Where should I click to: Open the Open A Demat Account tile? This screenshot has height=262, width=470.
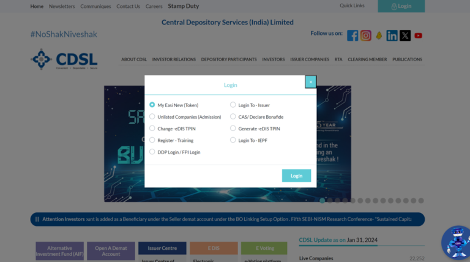pos(111,251)
